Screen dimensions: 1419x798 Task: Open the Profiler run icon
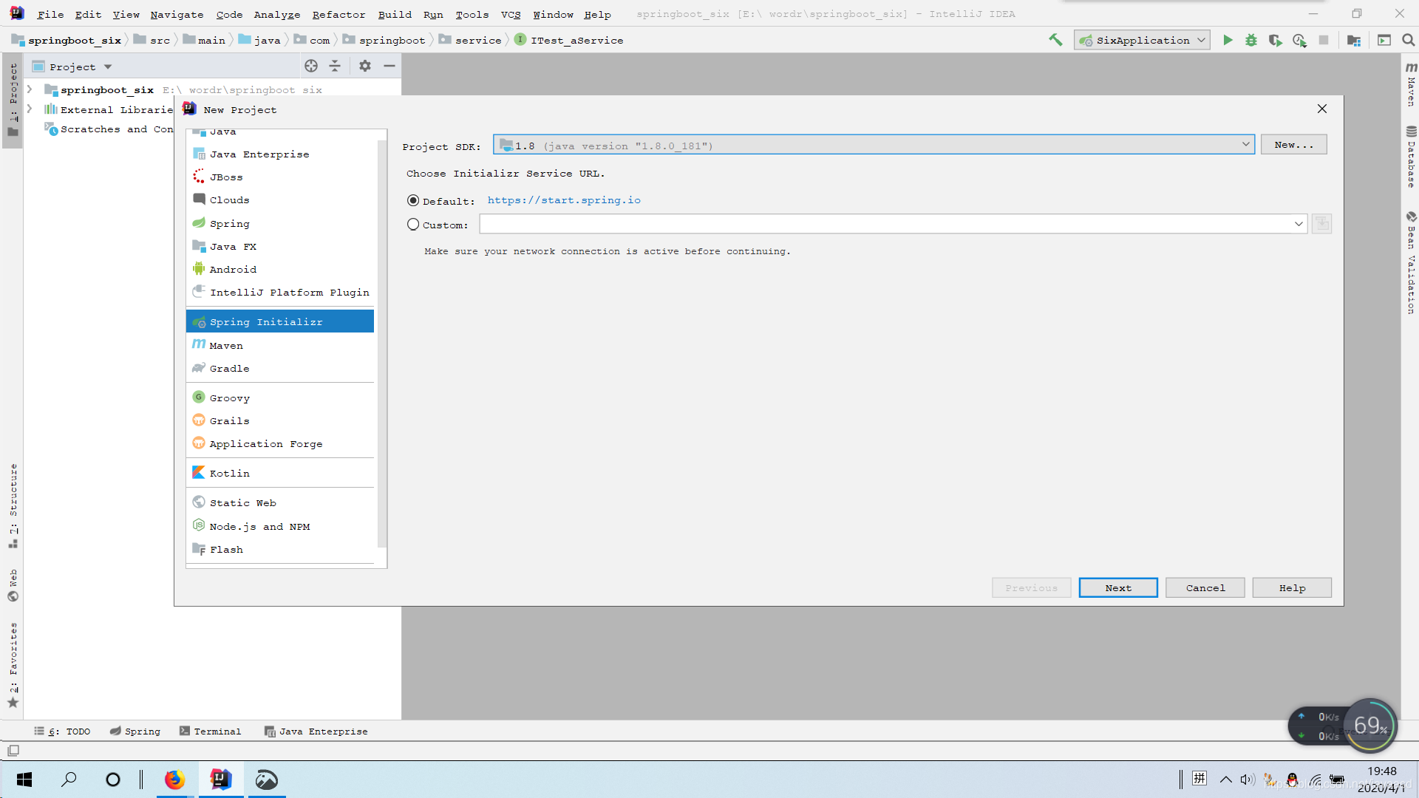1299,40
